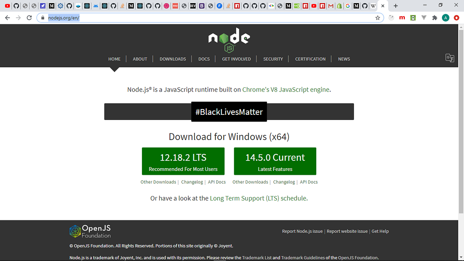Click the green extension icon beside the Medium icon
The width and height of the screenshot is (464, 261).
pos(413,17)
